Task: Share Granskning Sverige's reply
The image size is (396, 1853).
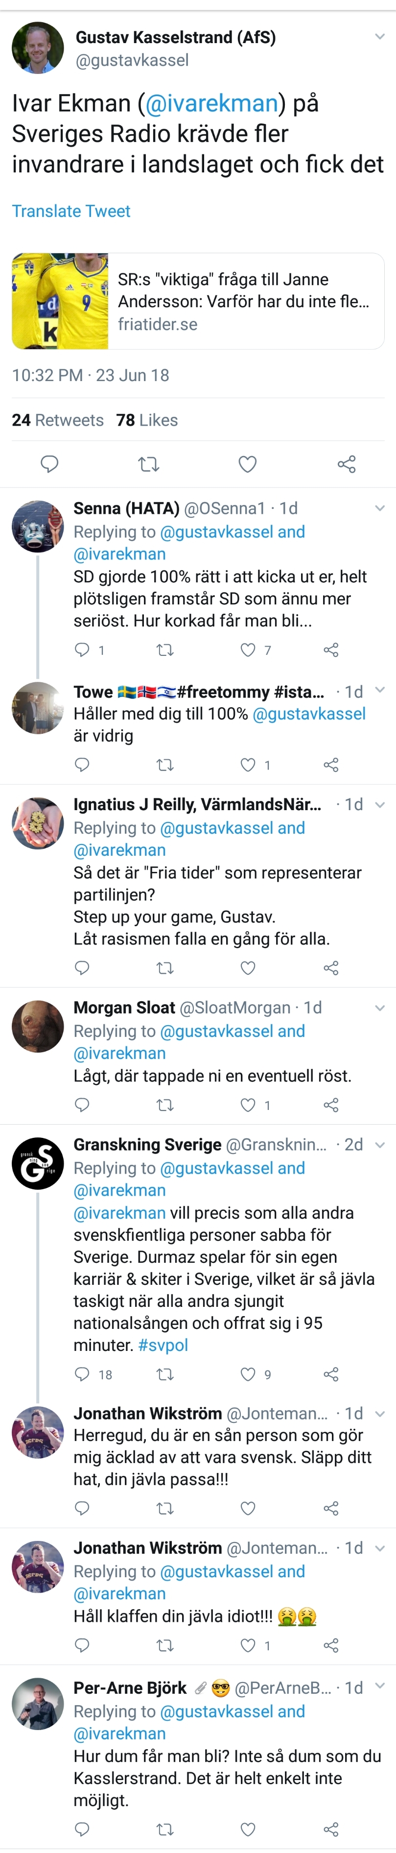Action: coord(330,1374)
